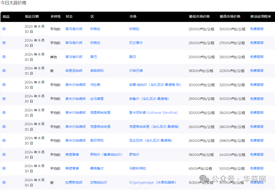The height and width of the screenshot is (190, 275).
Task: Click the 24000卢比/公担 maximum price
Action: click(232, 155)
